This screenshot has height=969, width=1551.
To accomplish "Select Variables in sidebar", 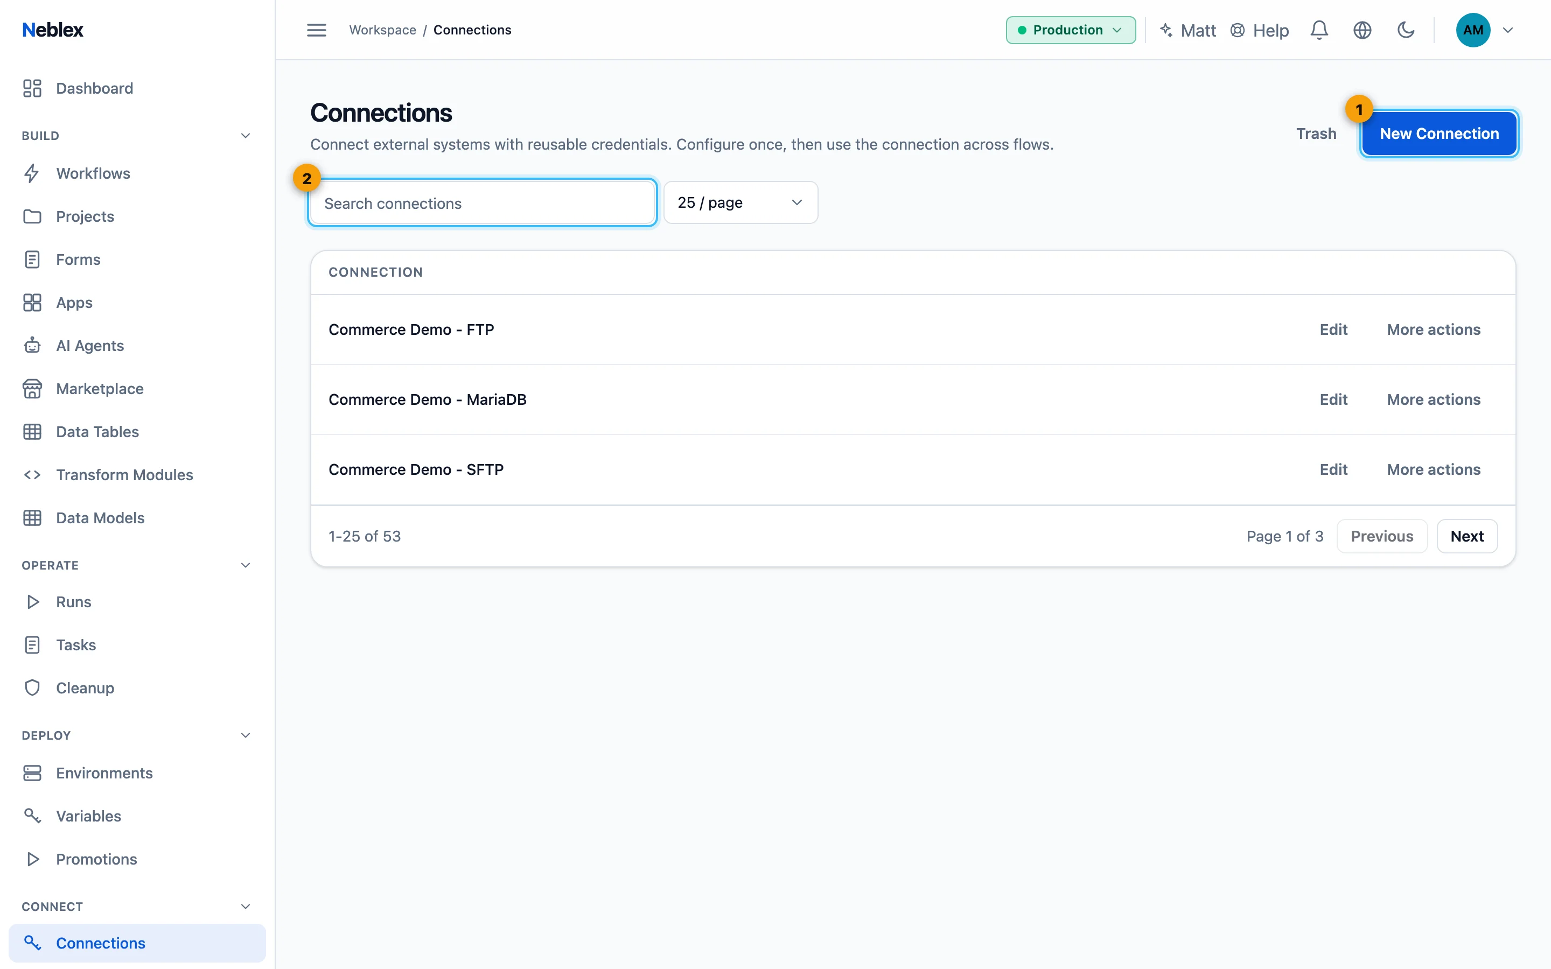I will point(137,816).
